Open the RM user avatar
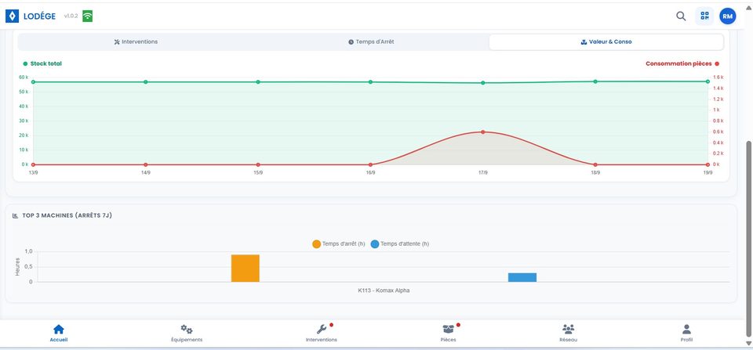The height and width of the screenshot is (350, 753). click(x=728, y=16)
